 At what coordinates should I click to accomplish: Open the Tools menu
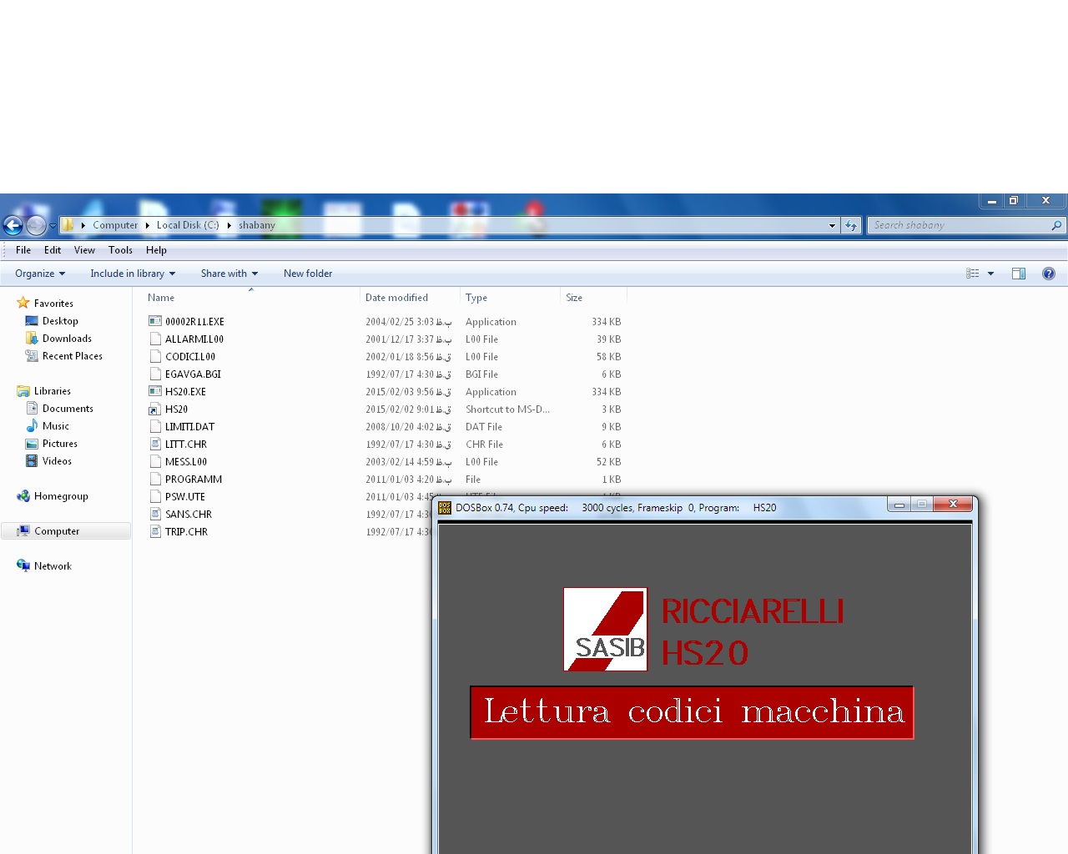click(x=120, y=250)
